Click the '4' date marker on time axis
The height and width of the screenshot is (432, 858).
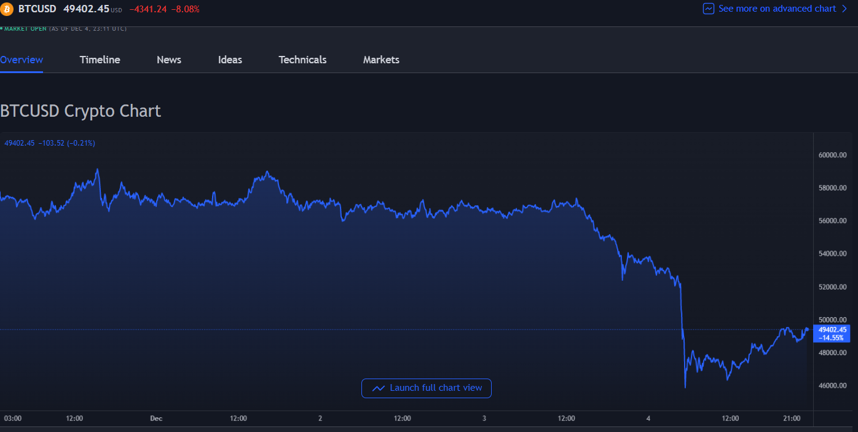click(648, 418)
